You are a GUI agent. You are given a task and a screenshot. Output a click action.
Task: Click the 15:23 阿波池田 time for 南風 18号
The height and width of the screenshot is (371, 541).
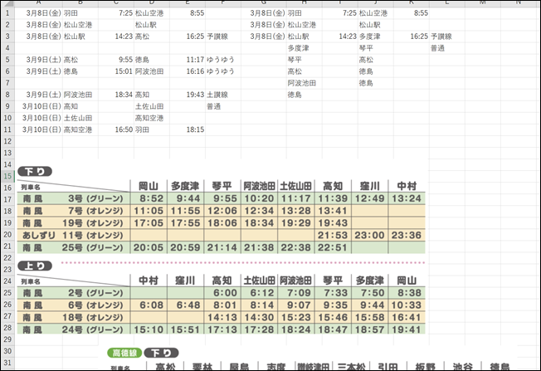pos(295,318)
